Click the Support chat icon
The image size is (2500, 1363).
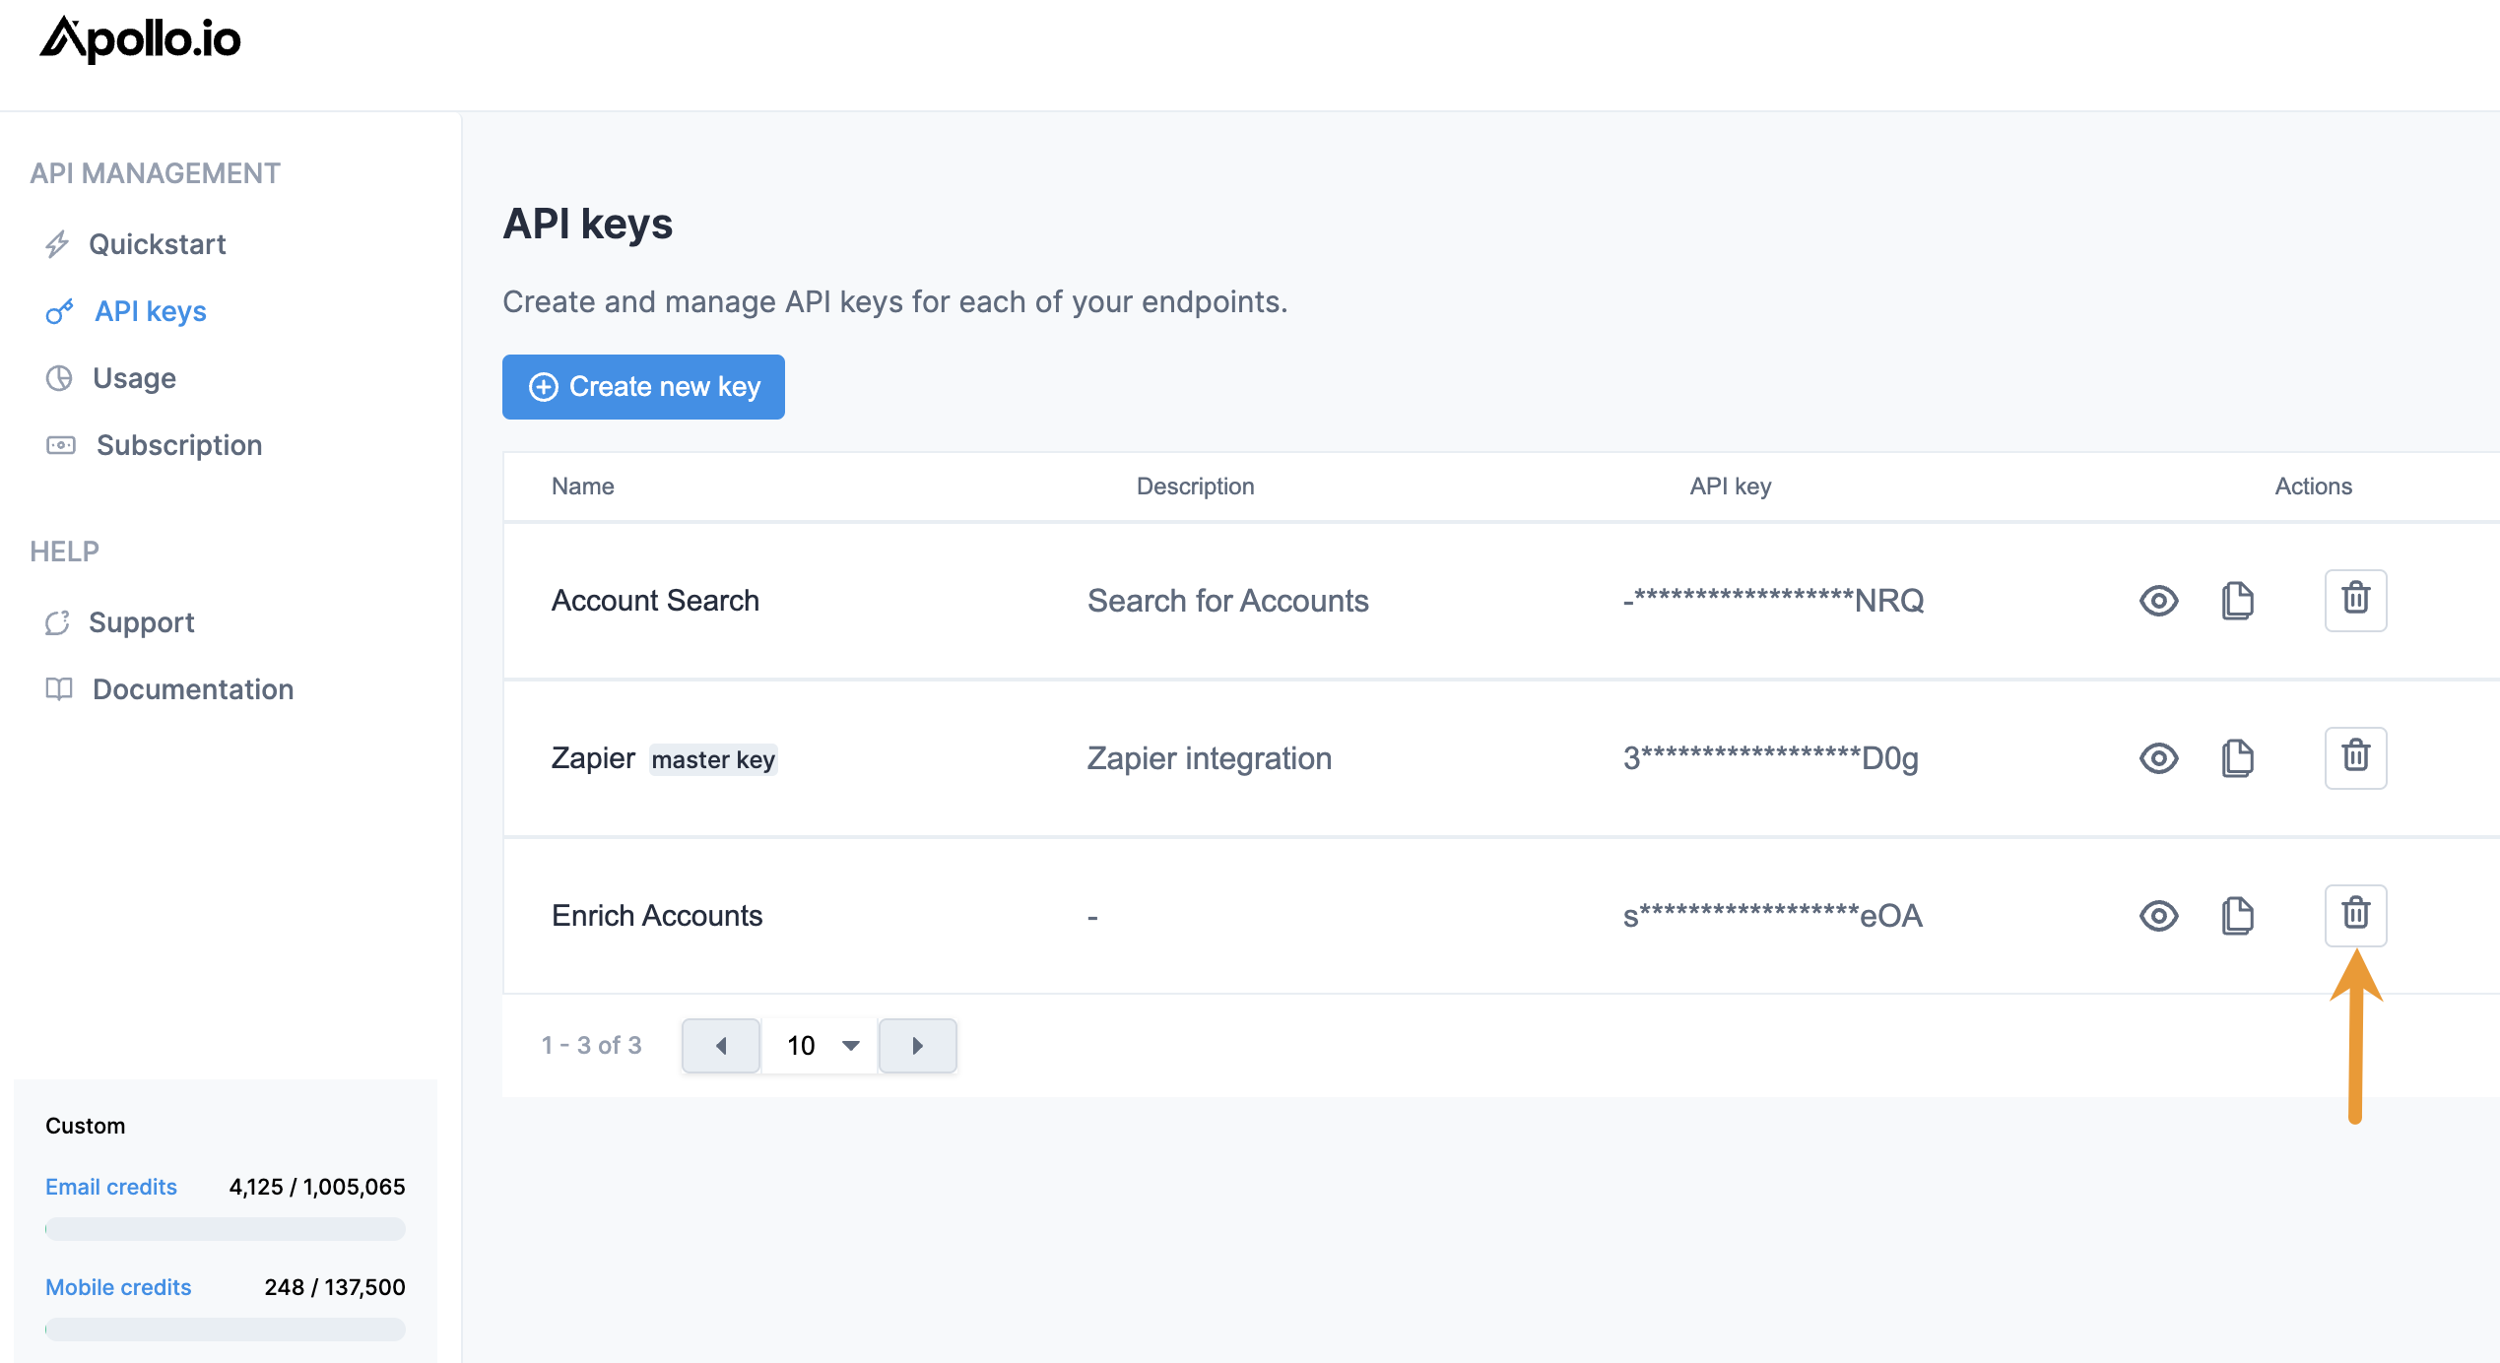57,622
